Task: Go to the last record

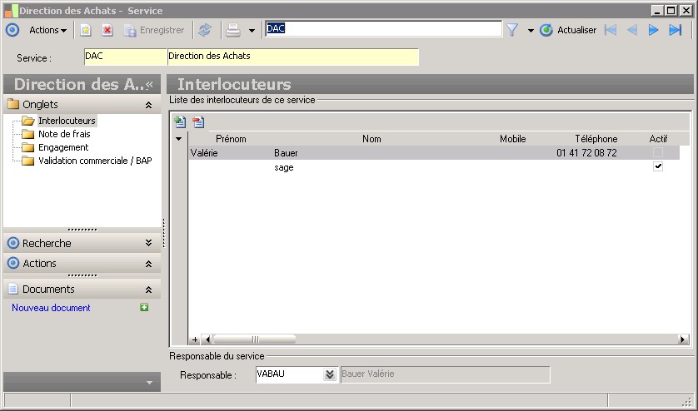Action: tap(676, 30)
